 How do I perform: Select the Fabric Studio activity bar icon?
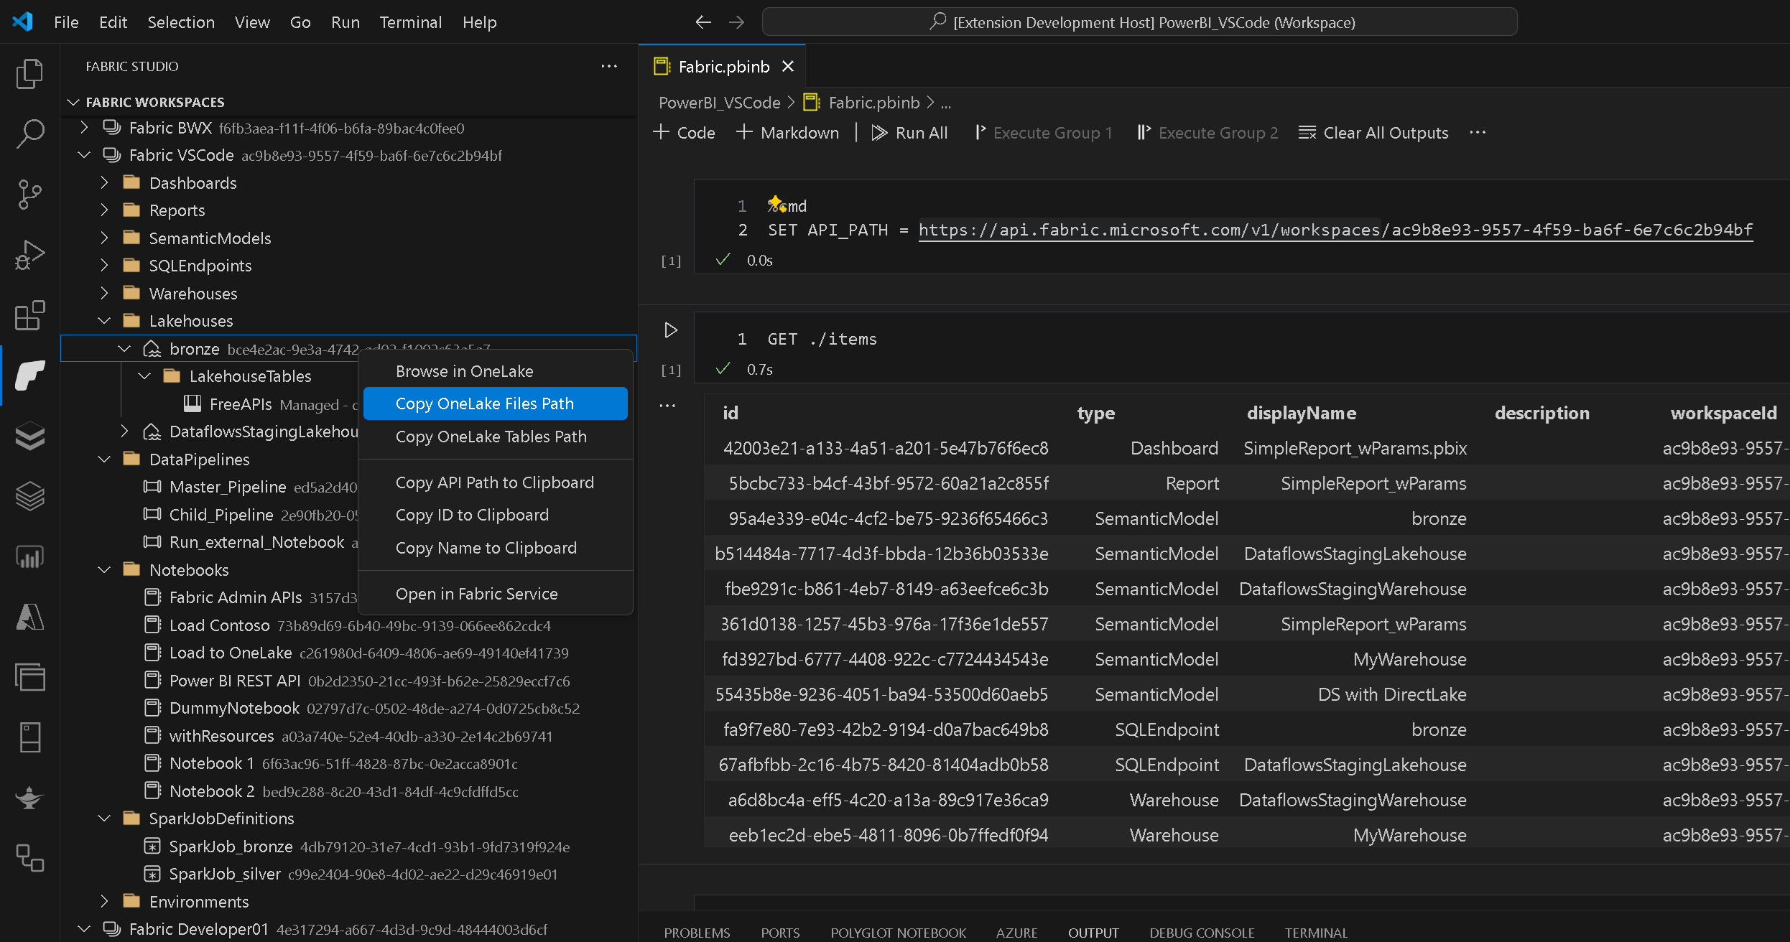tap(29, 376)
